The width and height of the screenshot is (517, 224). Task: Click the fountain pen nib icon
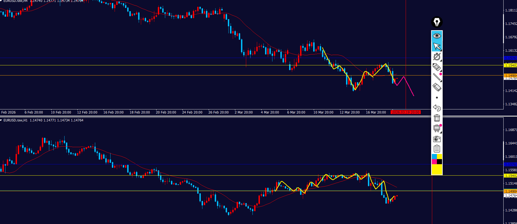437,22
